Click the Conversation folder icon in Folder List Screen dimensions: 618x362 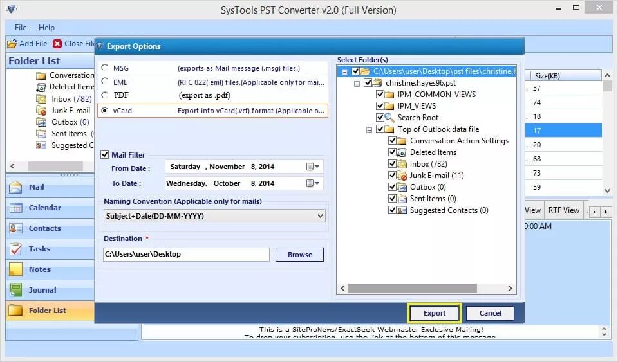[41, 75]
